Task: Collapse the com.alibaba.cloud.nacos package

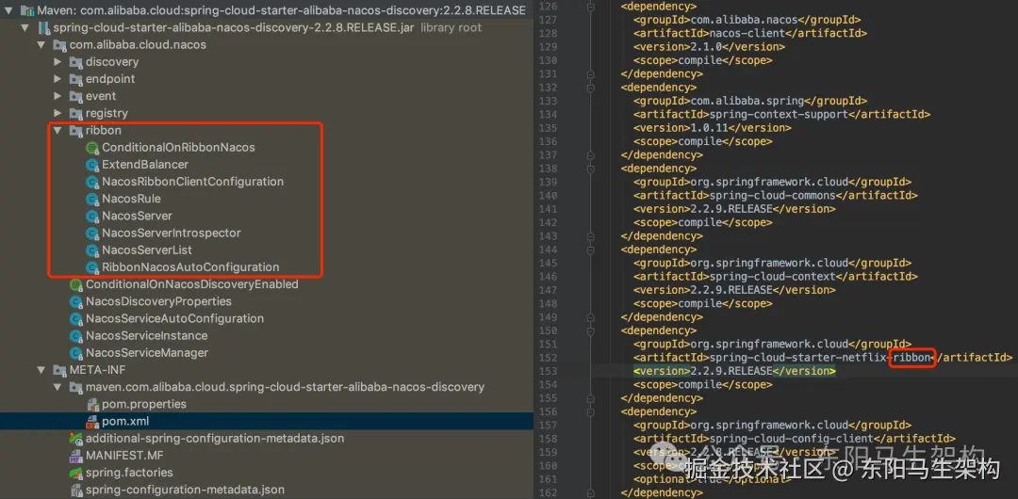Action: pos(41,45)
